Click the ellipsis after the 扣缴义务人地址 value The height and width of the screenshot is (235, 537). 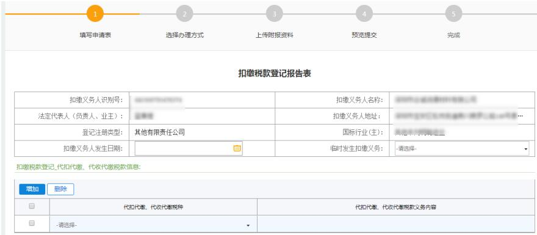coord(520,117)
